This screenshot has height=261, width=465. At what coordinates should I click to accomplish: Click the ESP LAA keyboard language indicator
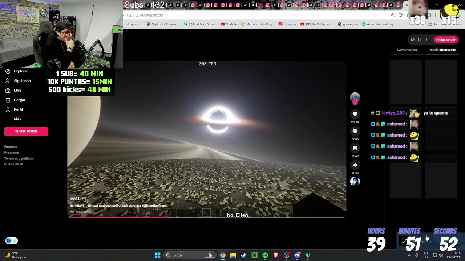pyautogui.click(x=426, y=255)
